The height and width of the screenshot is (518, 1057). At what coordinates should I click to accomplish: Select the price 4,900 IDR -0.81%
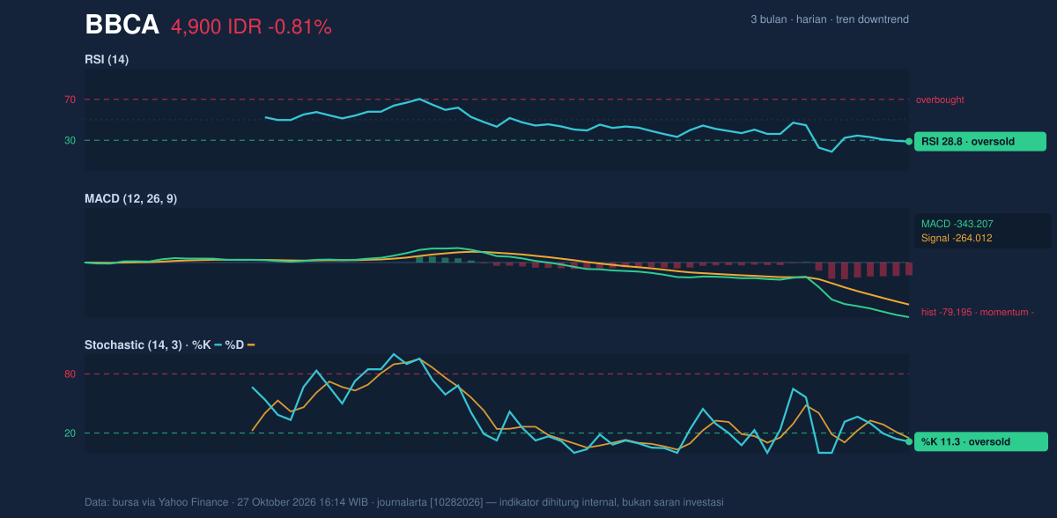point(251,27)
